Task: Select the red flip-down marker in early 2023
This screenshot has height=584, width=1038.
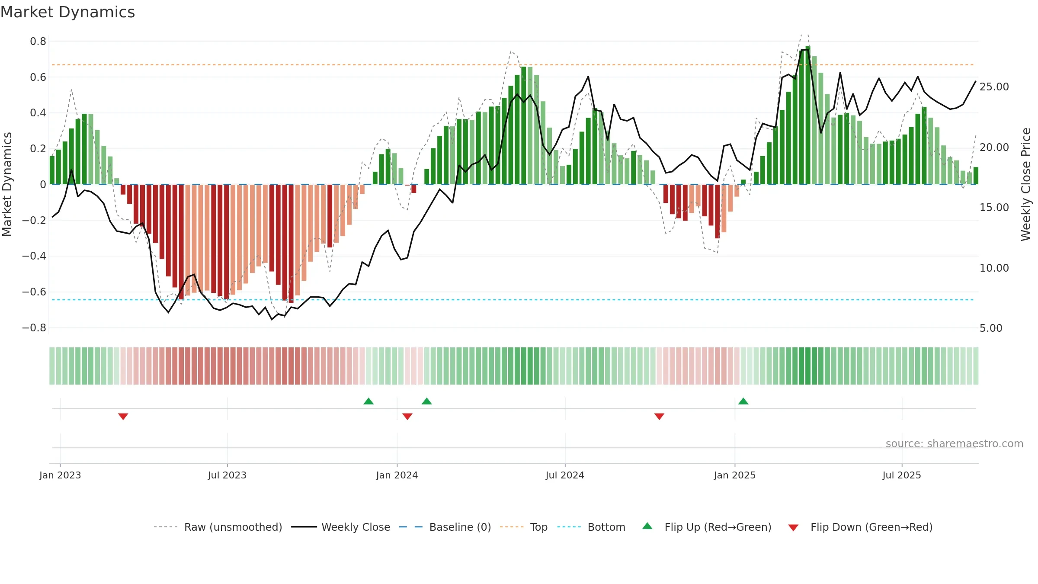Action: tap(123, 416)
